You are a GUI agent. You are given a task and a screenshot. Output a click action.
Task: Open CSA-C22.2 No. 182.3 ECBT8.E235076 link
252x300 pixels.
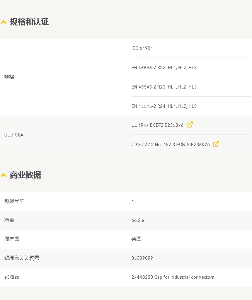click(x=170, y=145)
